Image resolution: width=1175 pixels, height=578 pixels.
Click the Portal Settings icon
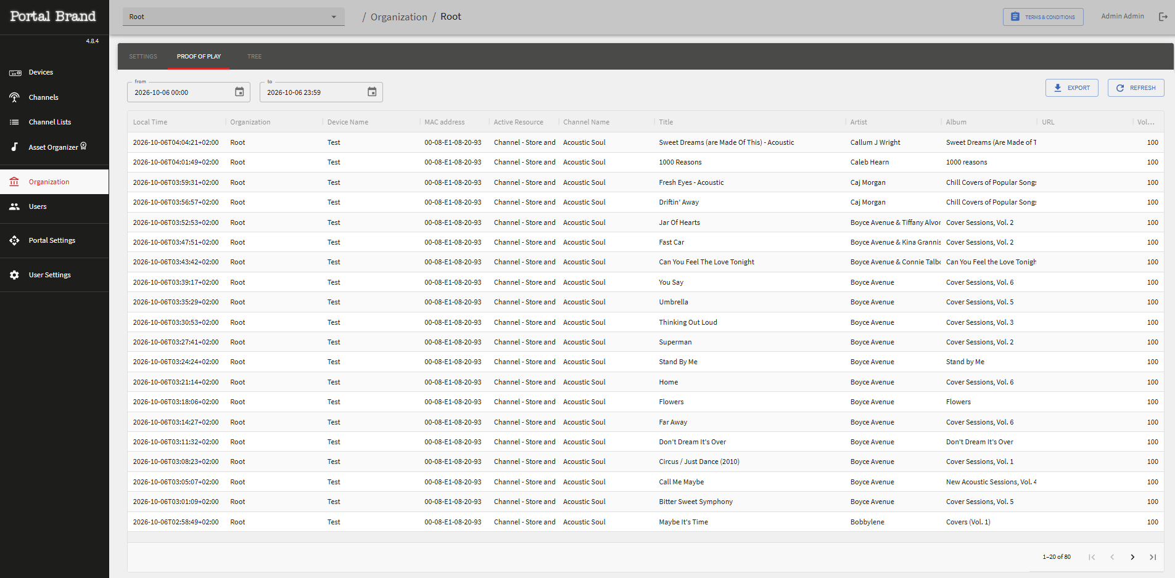point(14,240)
